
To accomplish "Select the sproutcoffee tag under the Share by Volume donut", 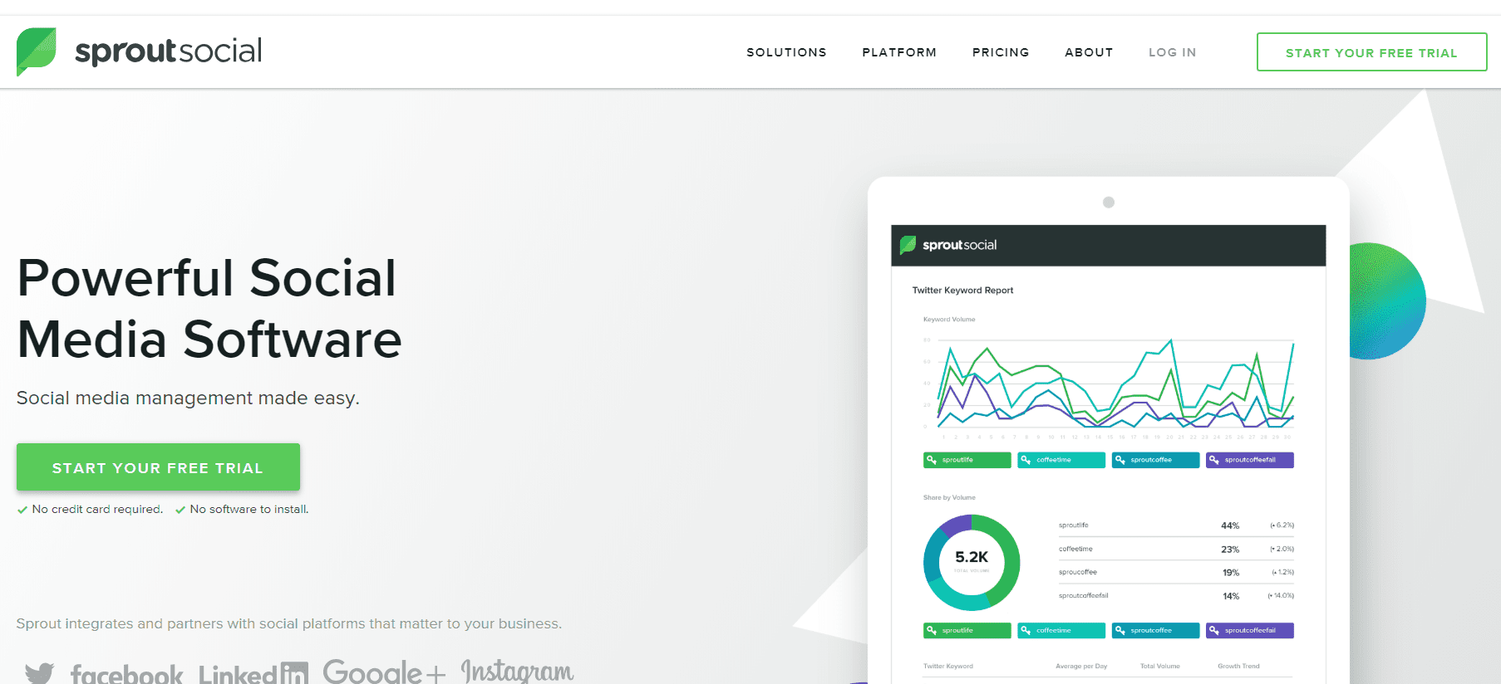I will [1156, 631].
